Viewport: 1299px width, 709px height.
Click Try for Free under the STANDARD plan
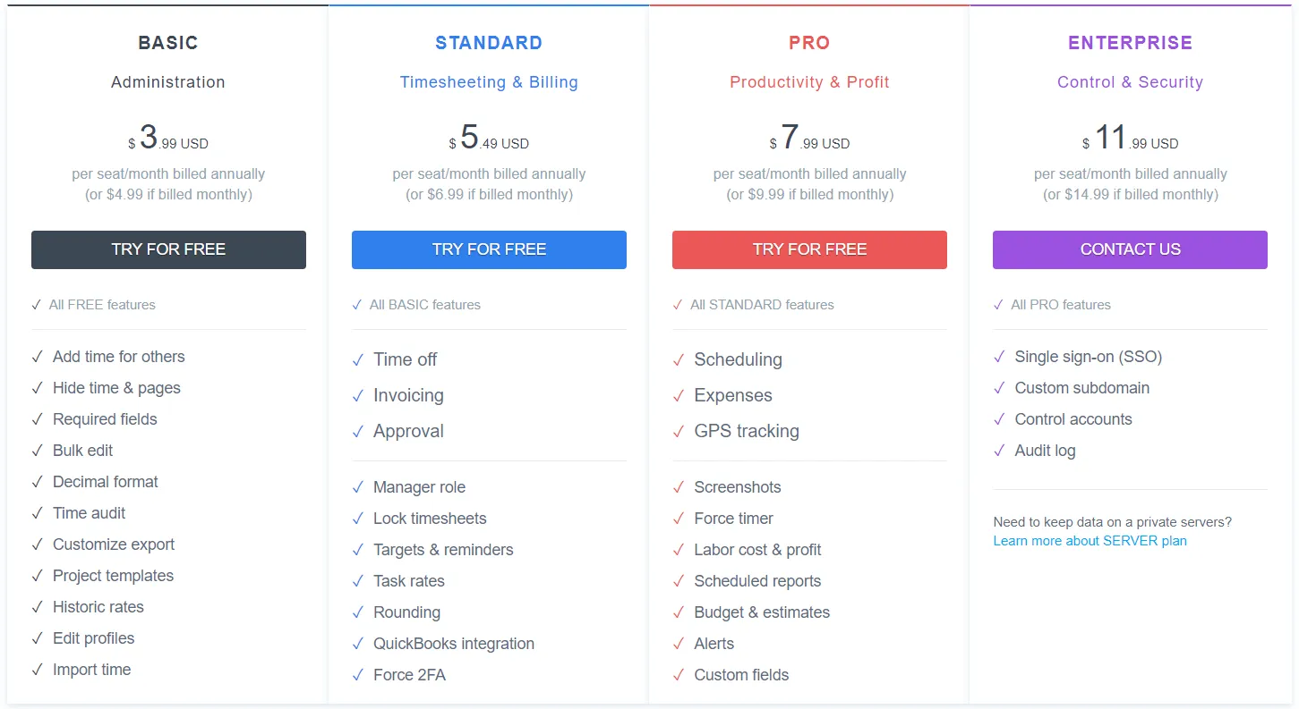tap(488, 249)
